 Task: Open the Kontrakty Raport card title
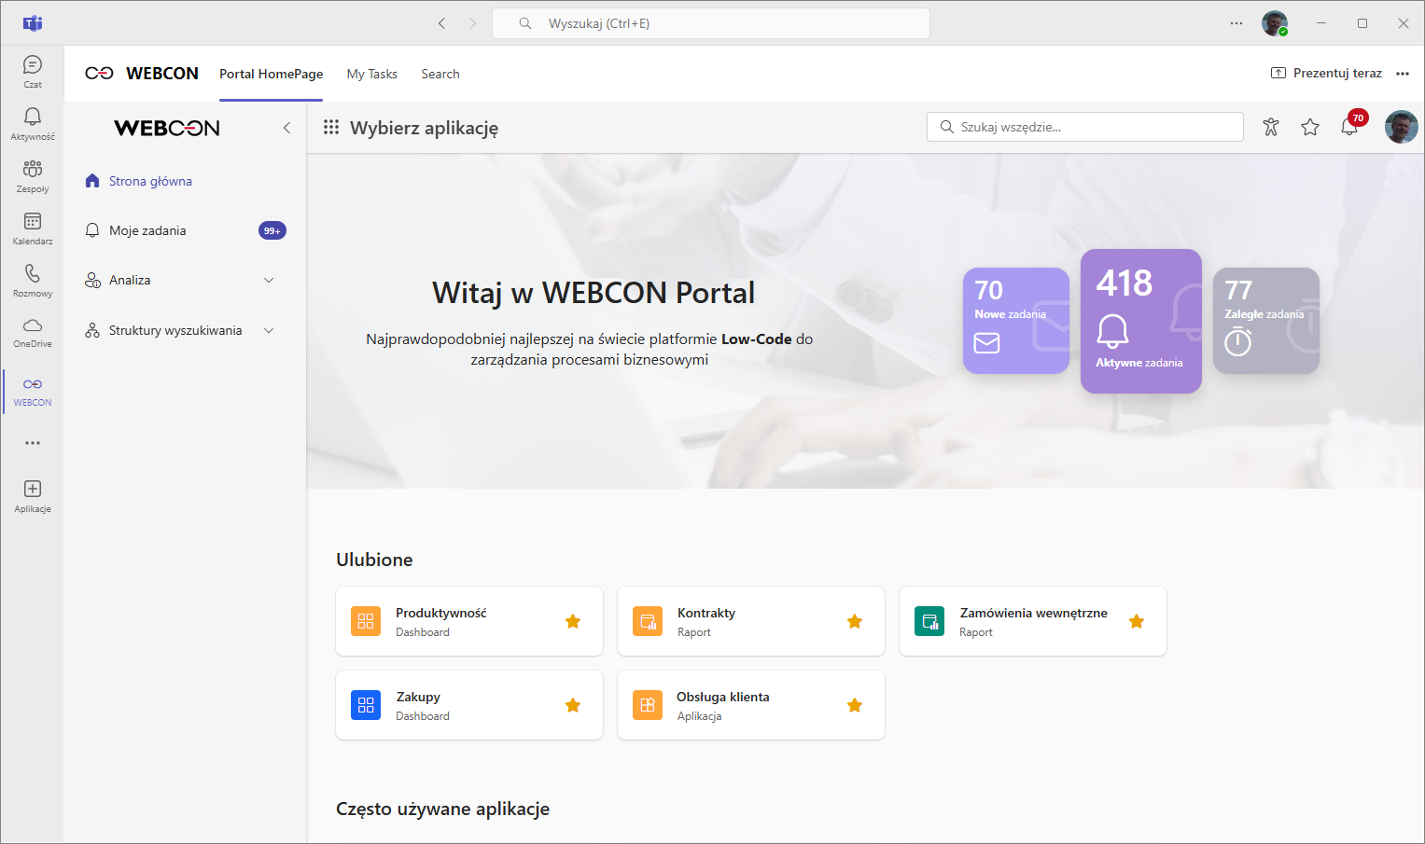click(x=706, y=613)
